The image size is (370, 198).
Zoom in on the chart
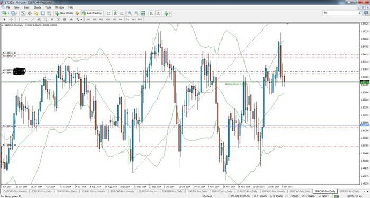point(130,13)
